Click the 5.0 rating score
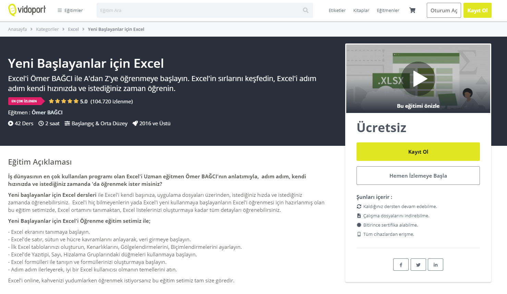This screenshot has height=294, width=507. tap(84, 101)
